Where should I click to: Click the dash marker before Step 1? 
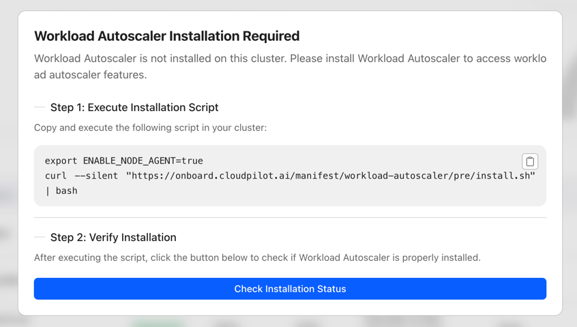pos(40,108)
